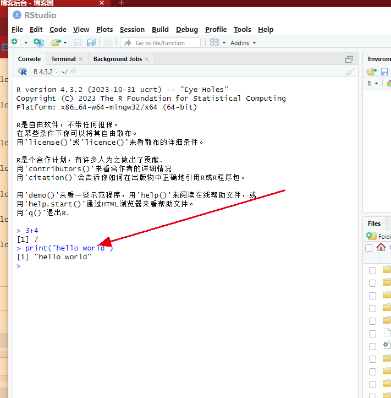Open the New File dropdown arrow
This screenshot has height=398, width=391.
(26, 43)
